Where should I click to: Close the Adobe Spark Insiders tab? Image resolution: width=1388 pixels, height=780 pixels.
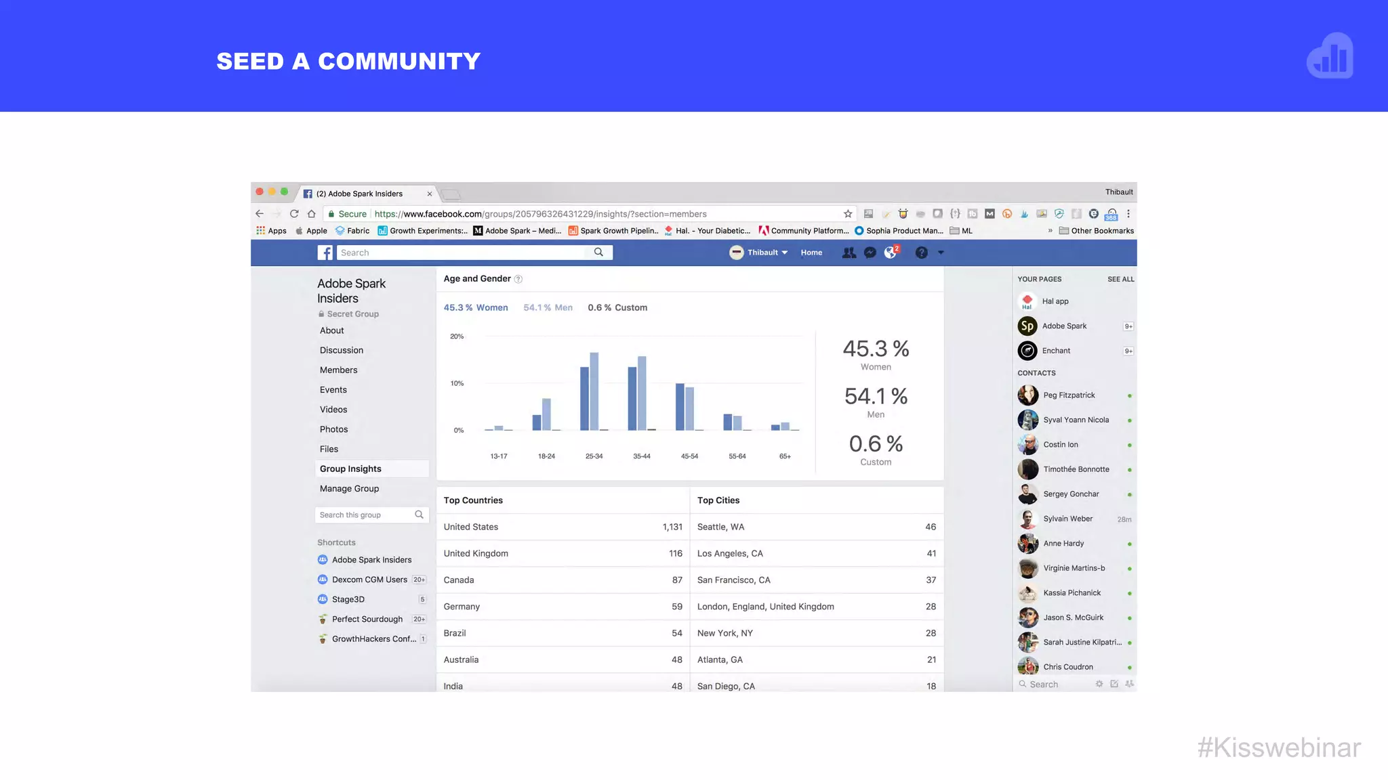point(429,194)
